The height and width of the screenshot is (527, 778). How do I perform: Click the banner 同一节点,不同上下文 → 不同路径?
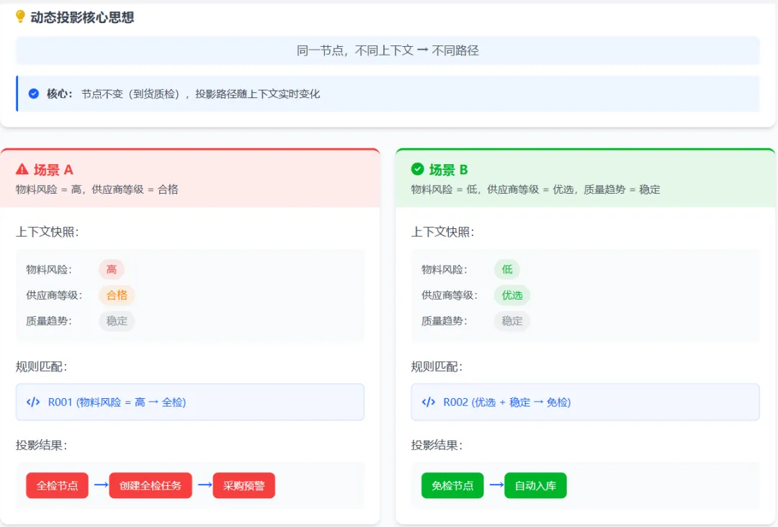tap(388, 50)
